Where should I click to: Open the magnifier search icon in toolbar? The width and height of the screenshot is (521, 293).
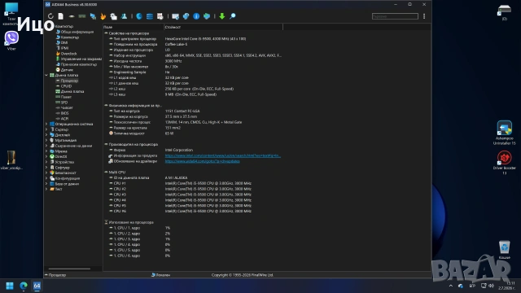coord(233,16)
